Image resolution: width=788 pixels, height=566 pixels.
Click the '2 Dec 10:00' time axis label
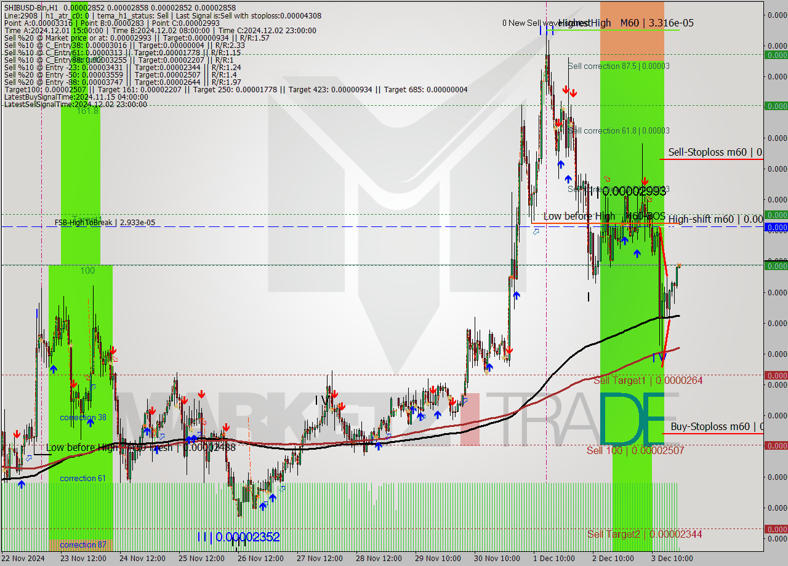click(613, 558)
